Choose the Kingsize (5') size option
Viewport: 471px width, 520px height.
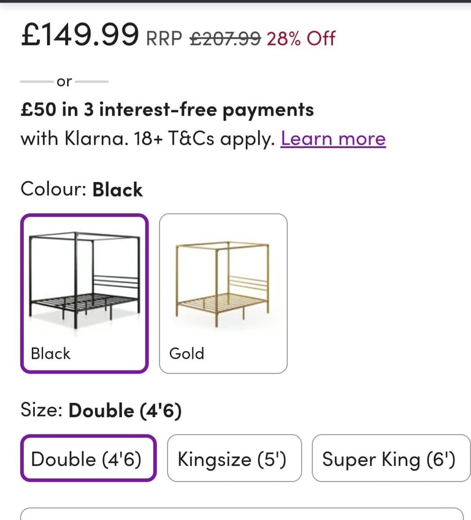pos(234,458)
